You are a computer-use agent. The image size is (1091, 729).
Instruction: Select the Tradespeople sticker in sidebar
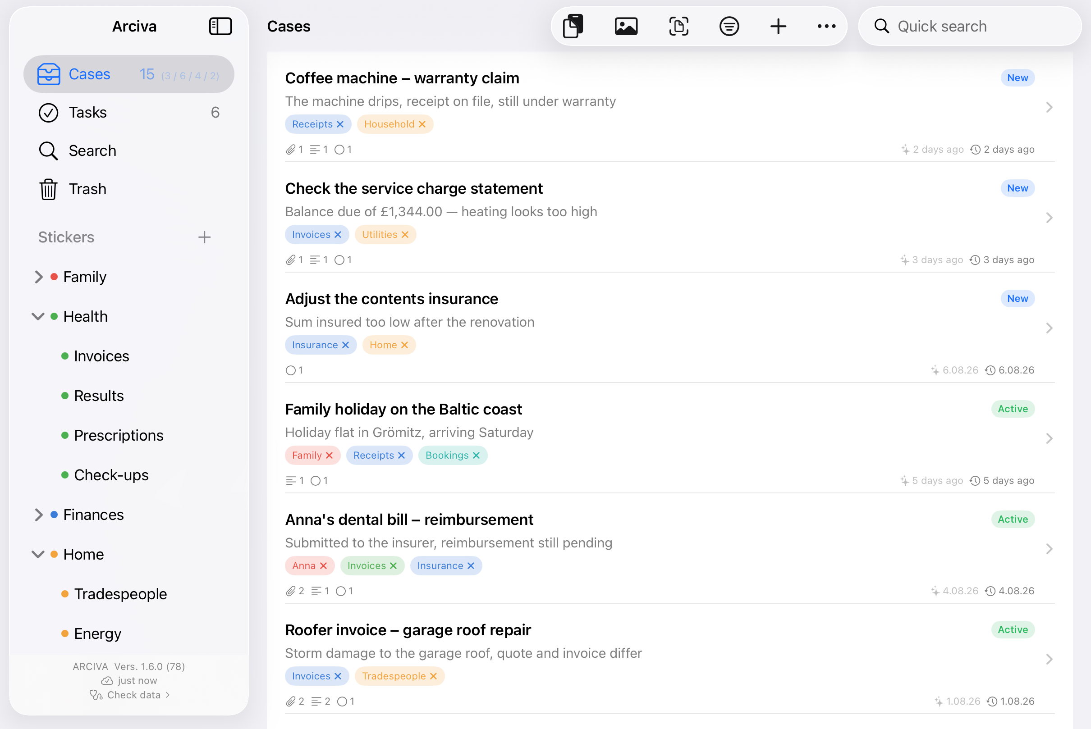(x=120, y=594)
